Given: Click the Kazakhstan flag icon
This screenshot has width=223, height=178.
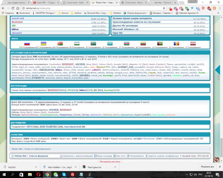Looking at the screenshot, I should tap(110, 44).
